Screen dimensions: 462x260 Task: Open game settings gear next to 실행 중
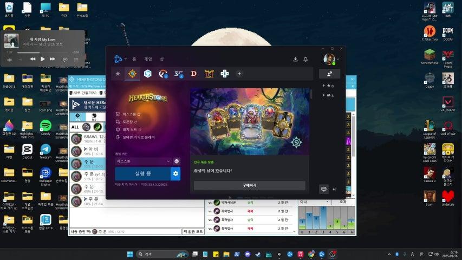click(x=175, y=174)
